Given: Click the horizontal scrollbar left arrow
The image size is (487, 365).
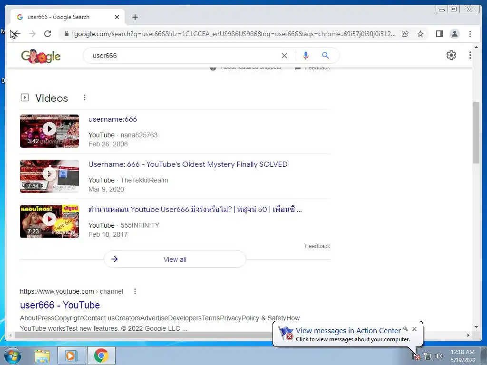Looking at the screenshot, I should [x=10, y=335].
